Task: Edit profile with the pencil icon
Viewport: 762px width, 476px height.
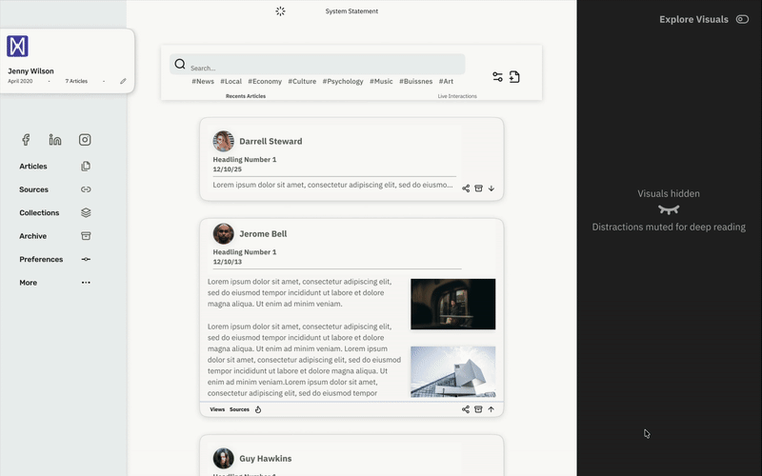Action: point(123,81)
